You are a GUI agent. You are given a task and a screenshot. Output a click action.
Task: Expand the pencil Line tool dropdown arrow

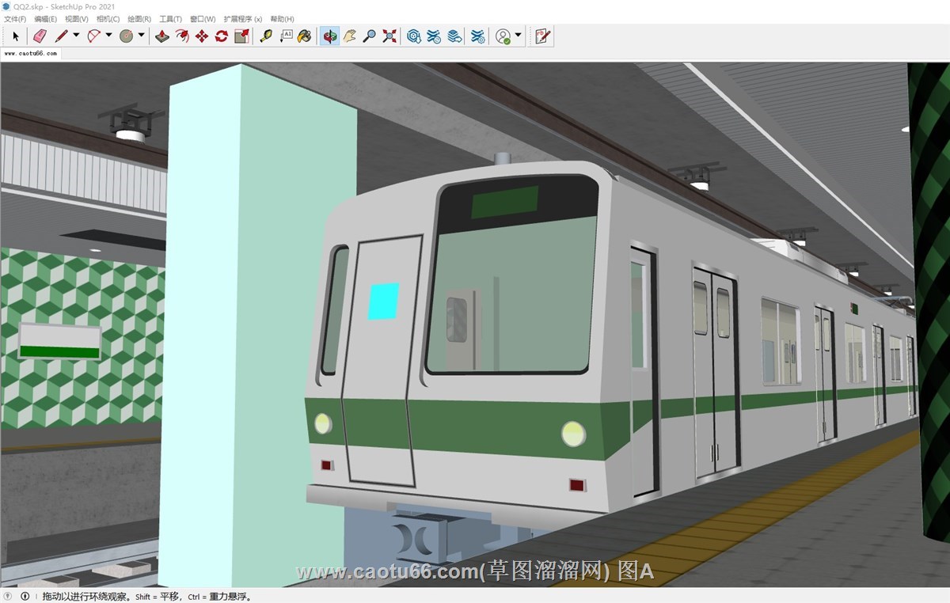tap(76, 36)
